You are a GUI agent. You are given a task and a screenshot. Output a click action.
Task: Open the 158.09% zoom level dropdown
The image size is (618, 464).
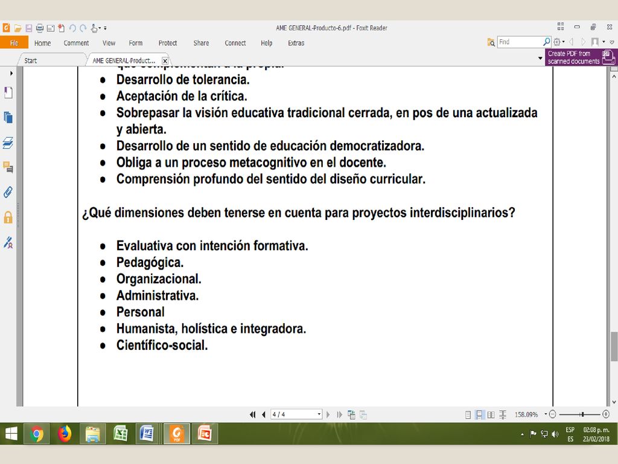[x=546, y=414]
